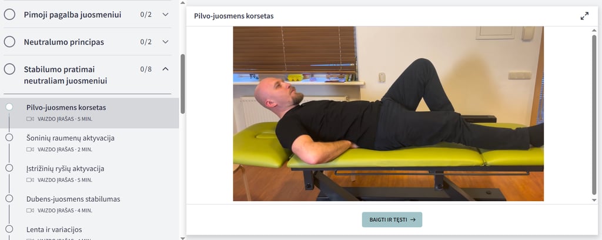Screen dimensions: 602x240
Task: Toggle the Pimoji pagalba juosmeniui completion circle
Action: click(9, 15)
